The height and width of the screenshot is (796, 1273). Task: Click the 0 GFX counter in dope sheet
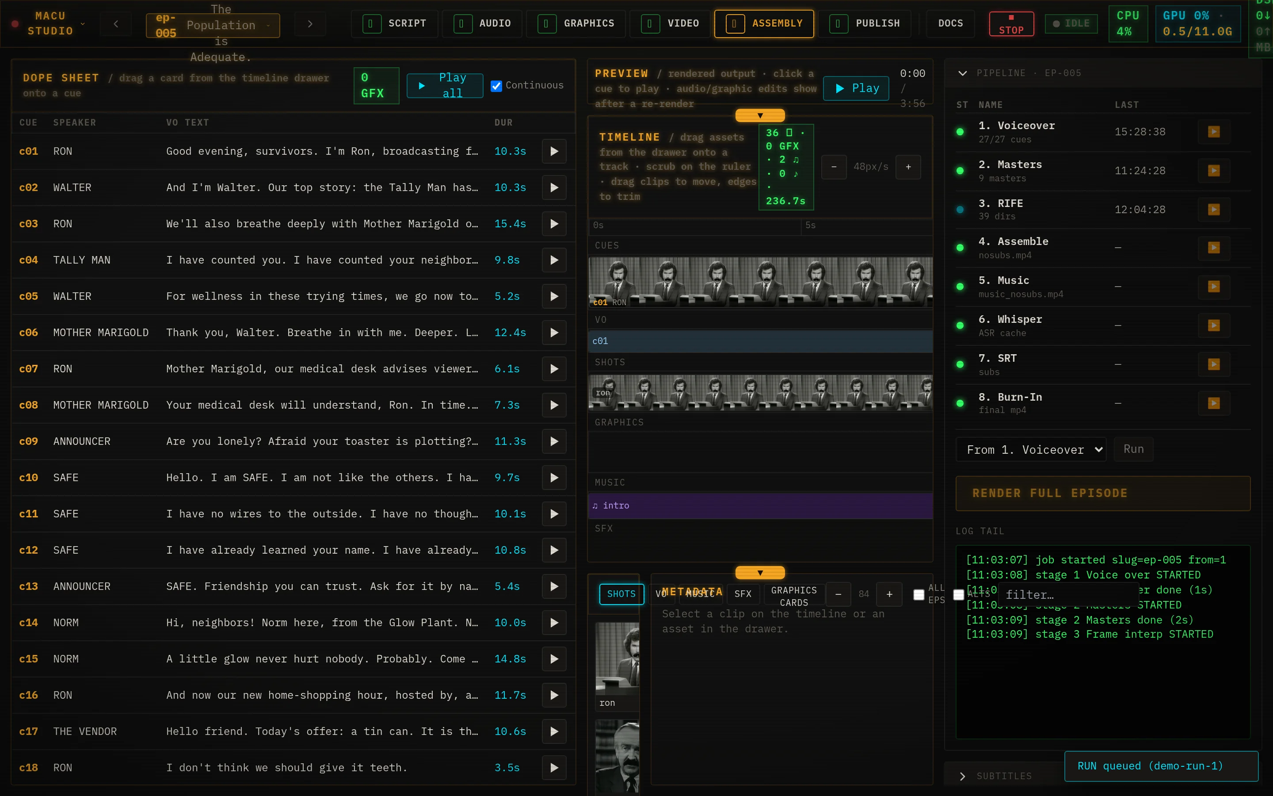[376, 86]
